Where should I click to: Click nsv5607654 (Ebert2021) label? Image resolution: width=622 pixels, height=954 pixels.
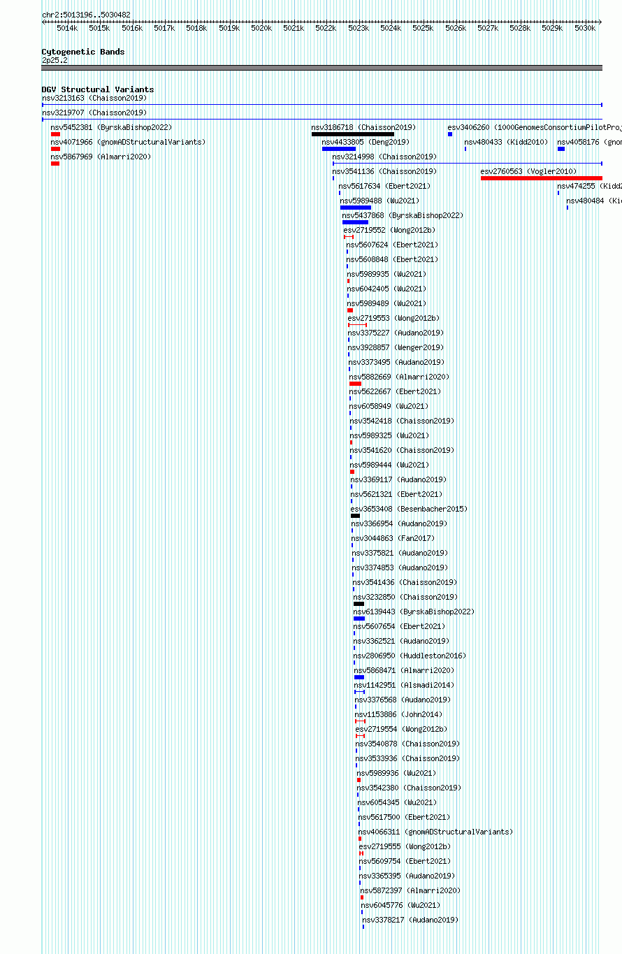pyautogui.click(x=399, y=626)
